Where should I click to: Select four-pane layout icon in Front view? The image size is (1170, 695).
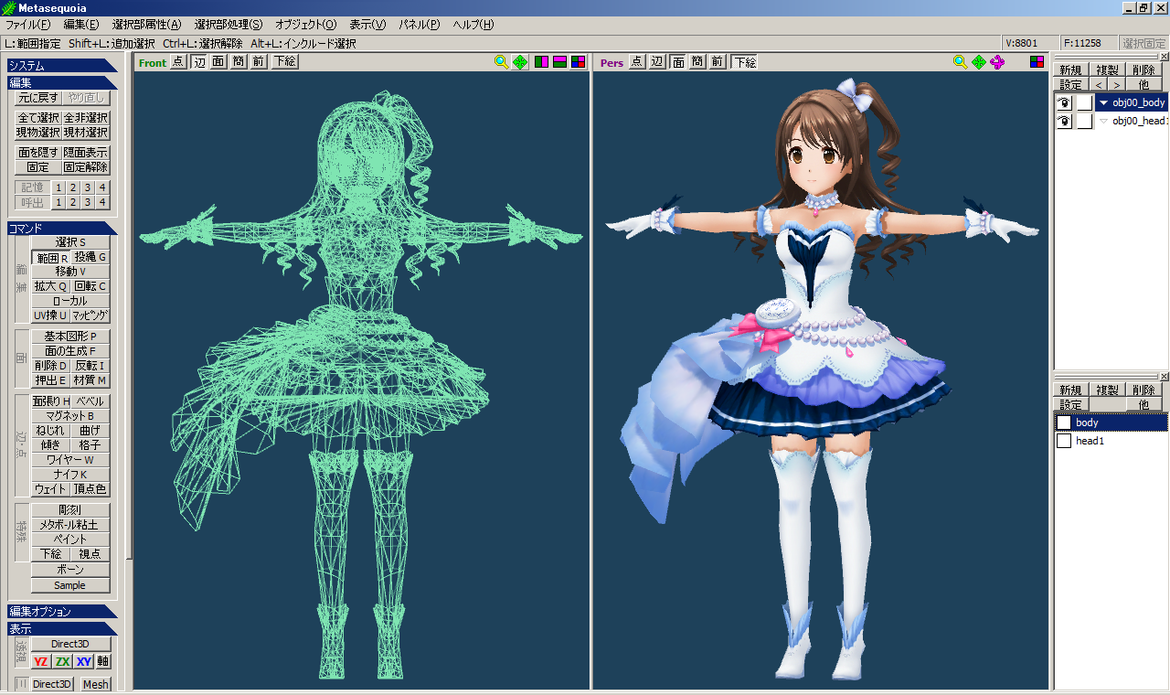pyautogui.click(x=579, y=62)
